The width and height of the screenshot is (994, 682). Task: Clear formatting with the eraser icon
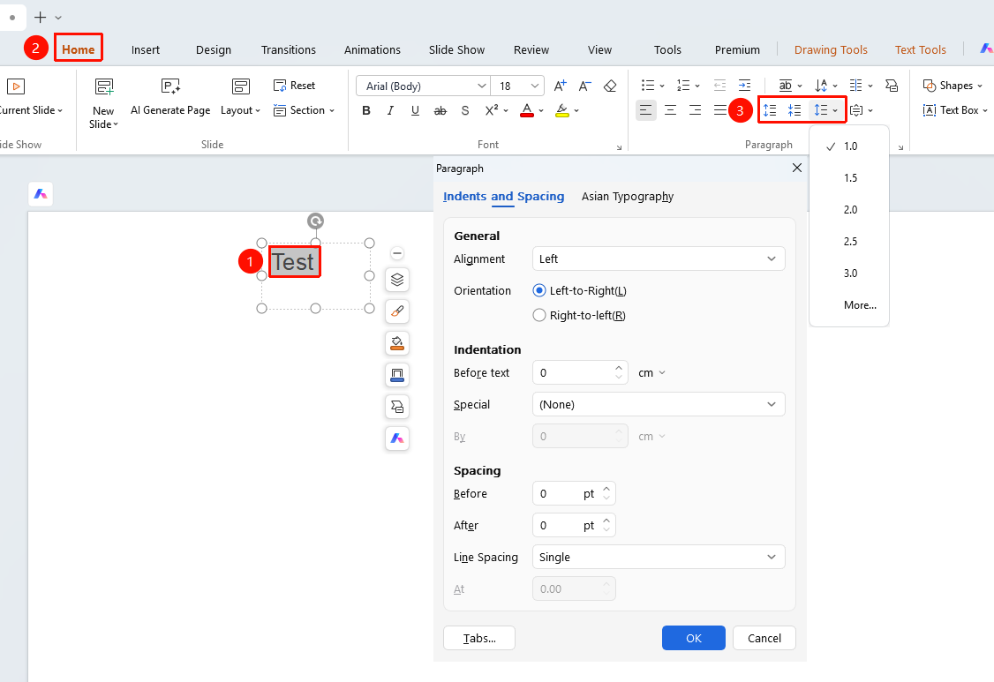[x=610, y=86]
